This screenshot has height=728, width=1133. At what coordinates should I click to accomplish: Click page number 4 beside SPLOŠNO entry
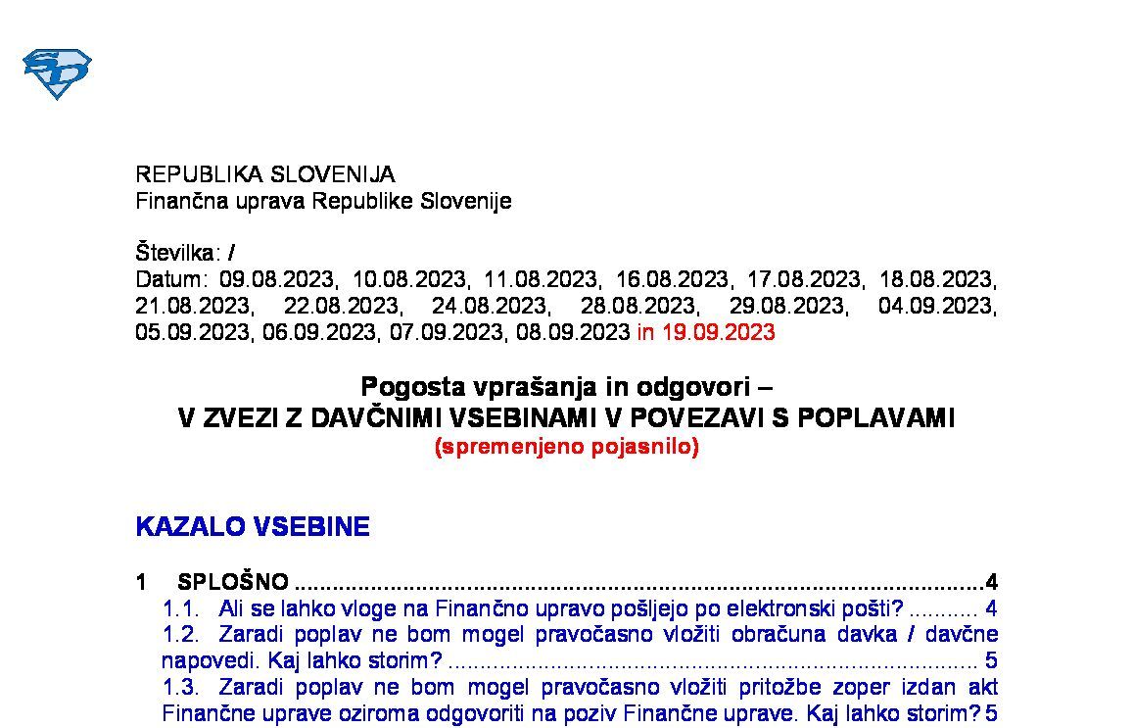point(991,582)
